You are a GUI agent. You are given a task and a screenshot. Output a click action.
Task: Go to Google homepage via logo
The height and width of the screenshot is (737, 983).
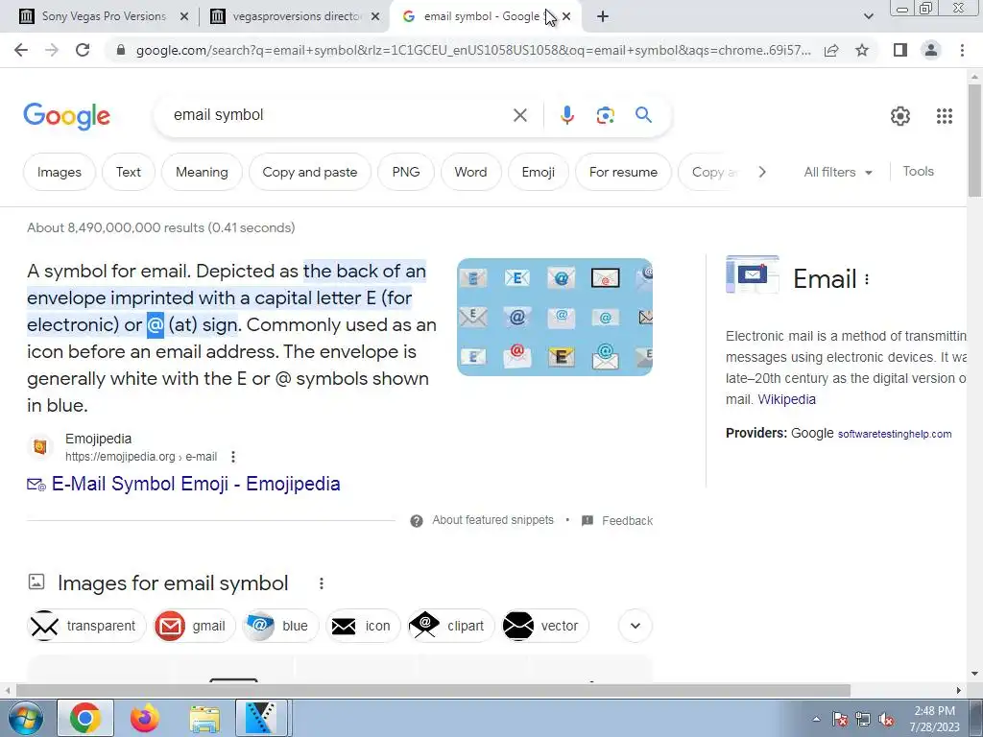point(66,116)
